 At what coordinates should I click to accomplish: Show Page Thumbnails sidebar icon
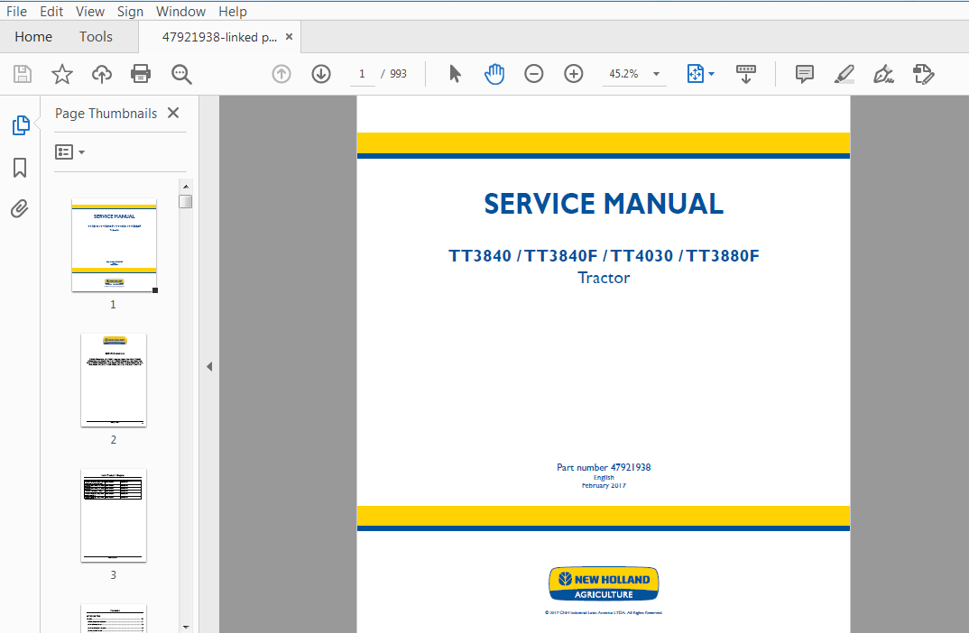[21, 125]
